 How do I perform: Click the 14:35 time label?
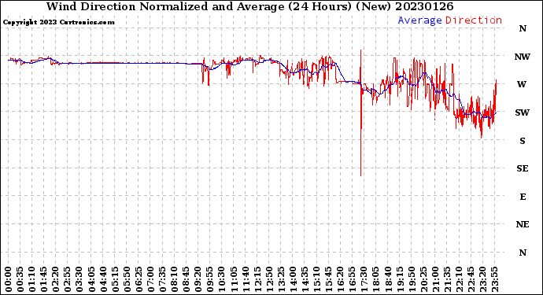point(305,279)
